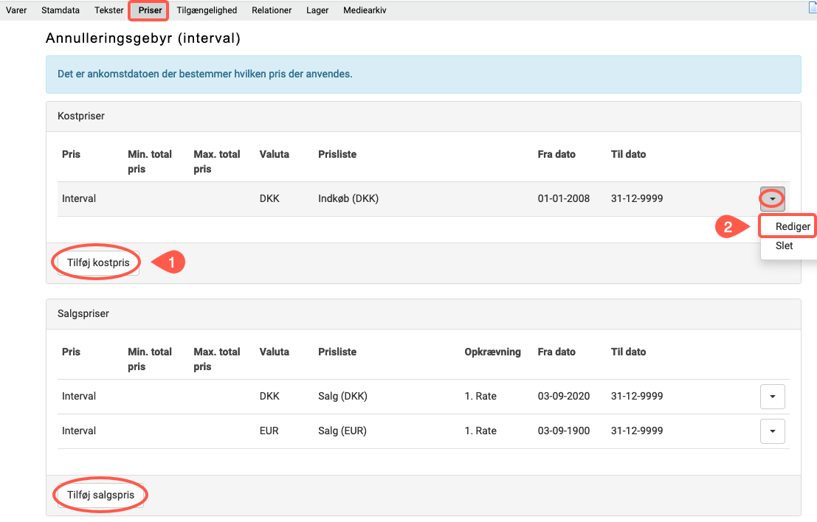Click the Annulleringsgebyr (interval) page title
The image size is (817, 522).
point(142,38)
